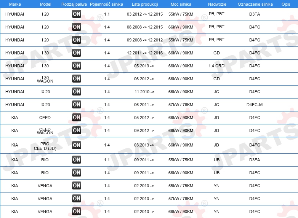This screenshot has width=298, height=218.
Task: Click the ON icon in the D4FC-M IX 20 row
Action: (76, 104)
